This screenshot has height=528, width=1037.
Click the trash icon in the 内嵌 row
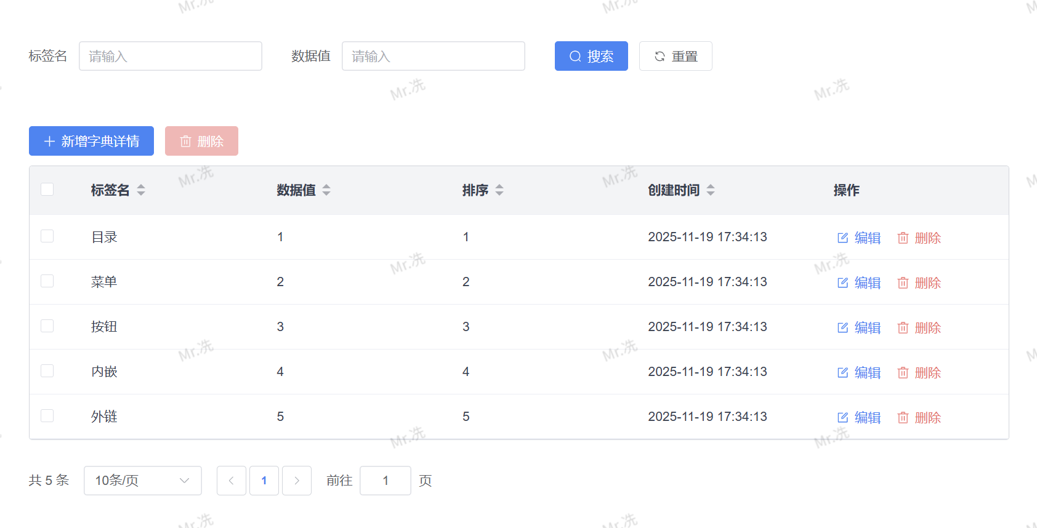[903, 373]
